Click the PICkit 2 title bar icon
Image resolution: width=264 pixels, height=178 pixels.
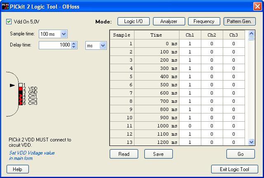[x=5, y=7]
